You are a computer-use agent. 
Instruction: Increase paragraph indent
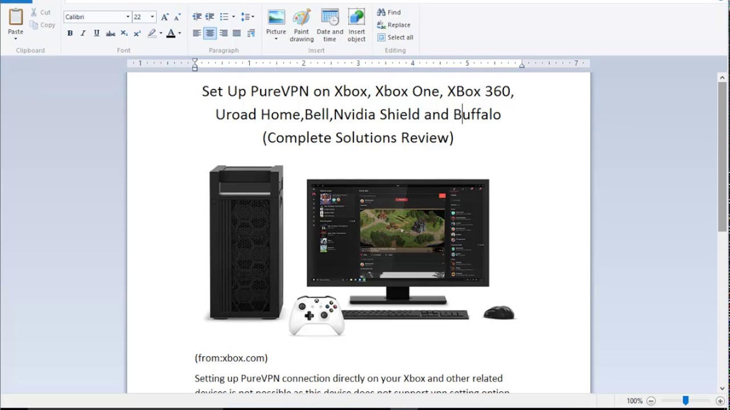pos(210,17)
